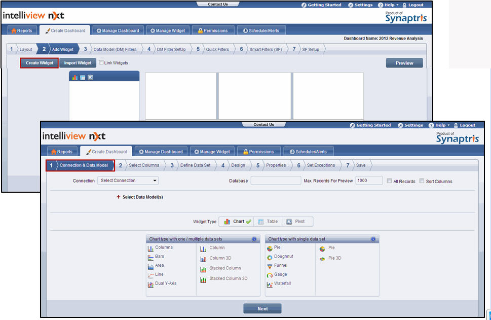The height and width of the screenshot is (320, 491).
Task: Select the Area chart category
Action: pos(156,266)
